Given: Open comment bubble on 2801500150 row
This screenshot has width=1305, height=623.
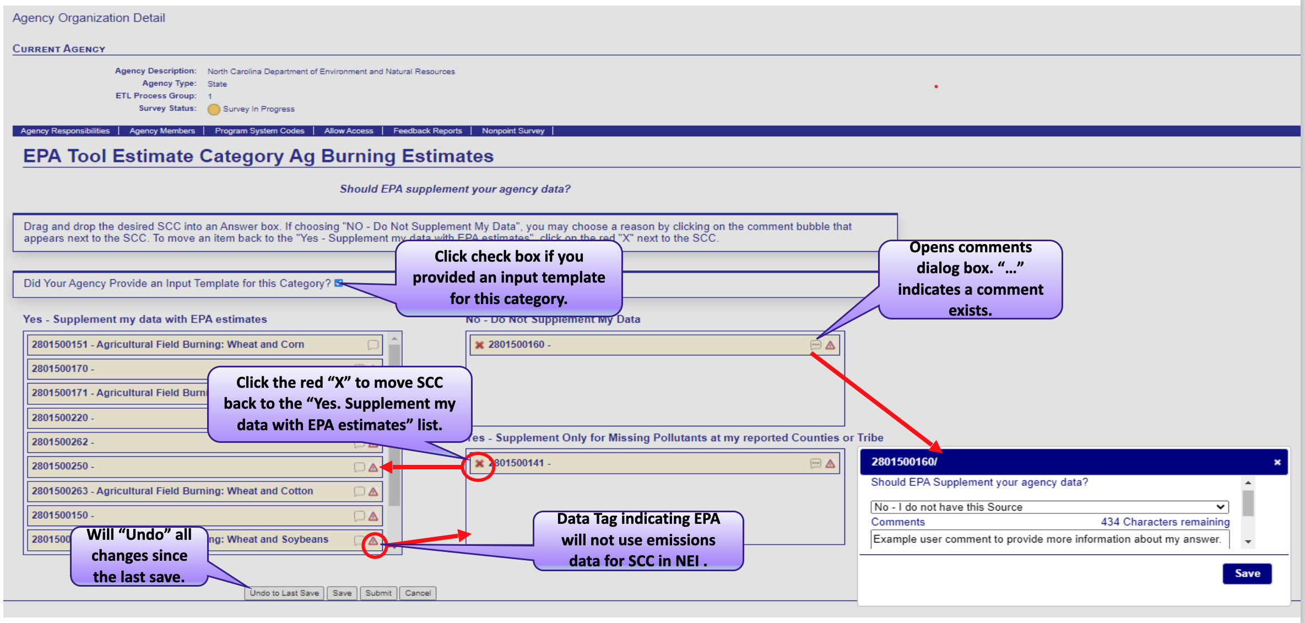Looking at the screenshot, I should [x=359, y=516].
